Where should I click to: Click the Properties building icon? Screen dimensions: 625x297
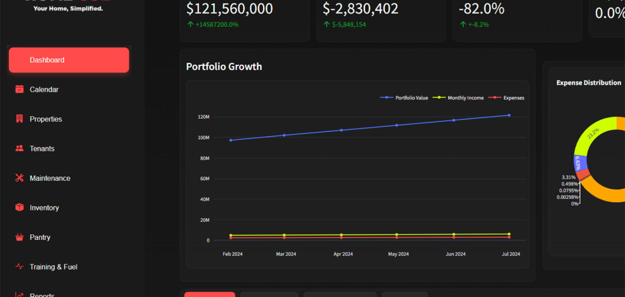(x=19, y=119)
